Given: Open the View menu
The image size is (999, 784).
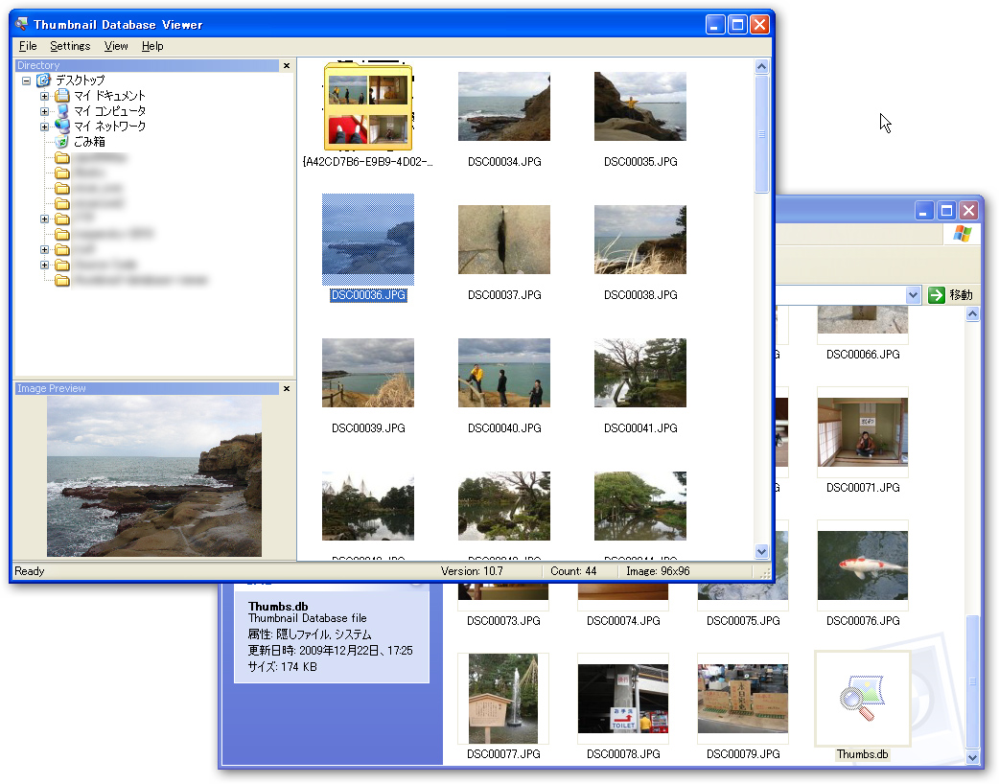Looking at the screenshot, I should (x=116, y=46).
